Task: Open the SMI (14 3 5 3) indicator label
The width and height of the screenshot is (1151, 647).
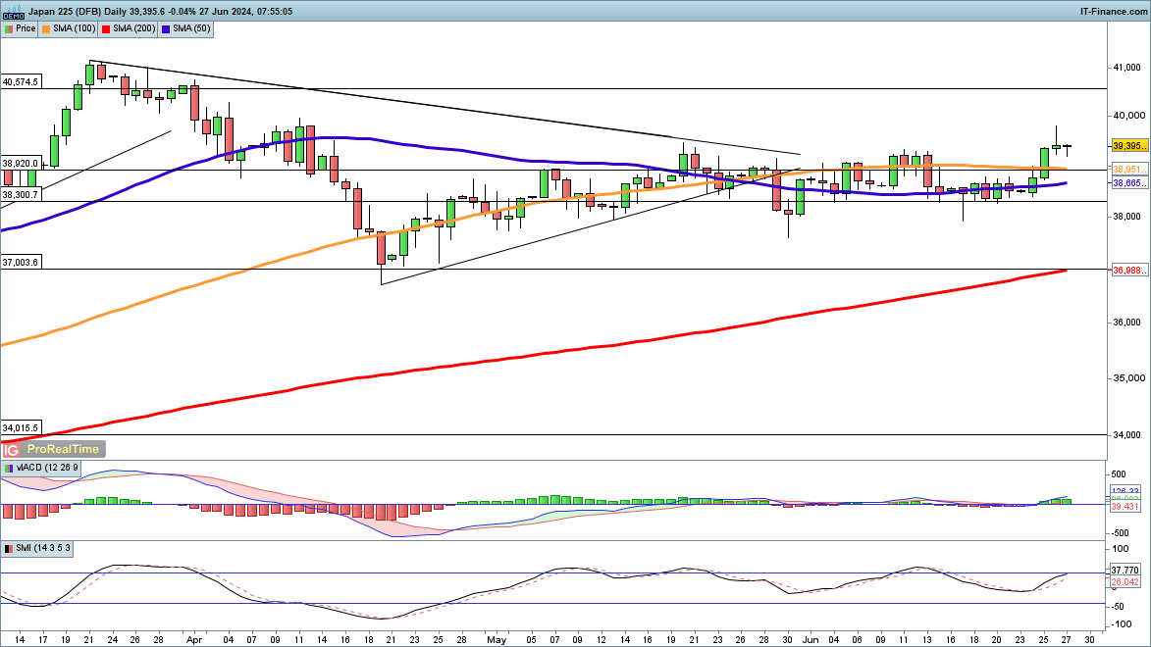Action: 43,548
